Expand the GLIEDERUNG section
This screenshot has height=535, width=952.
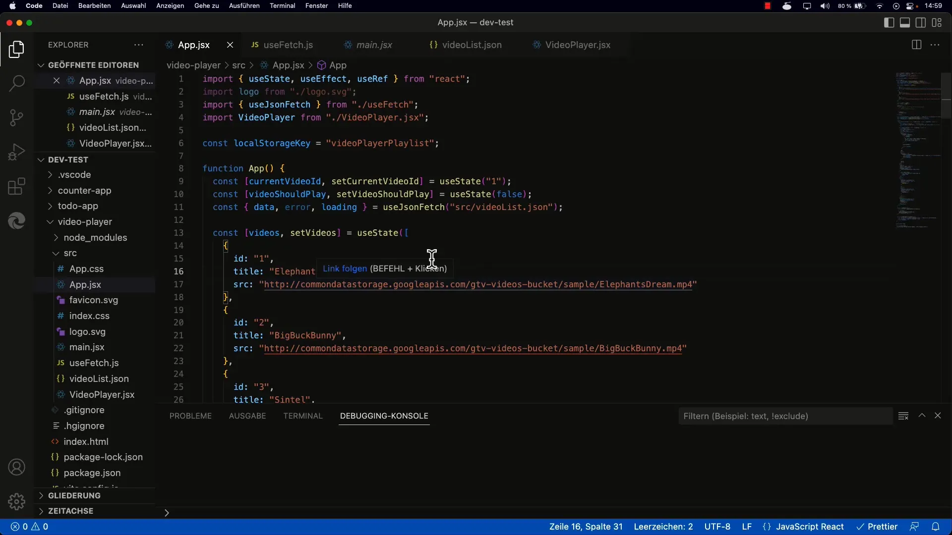tap(74, 495)
